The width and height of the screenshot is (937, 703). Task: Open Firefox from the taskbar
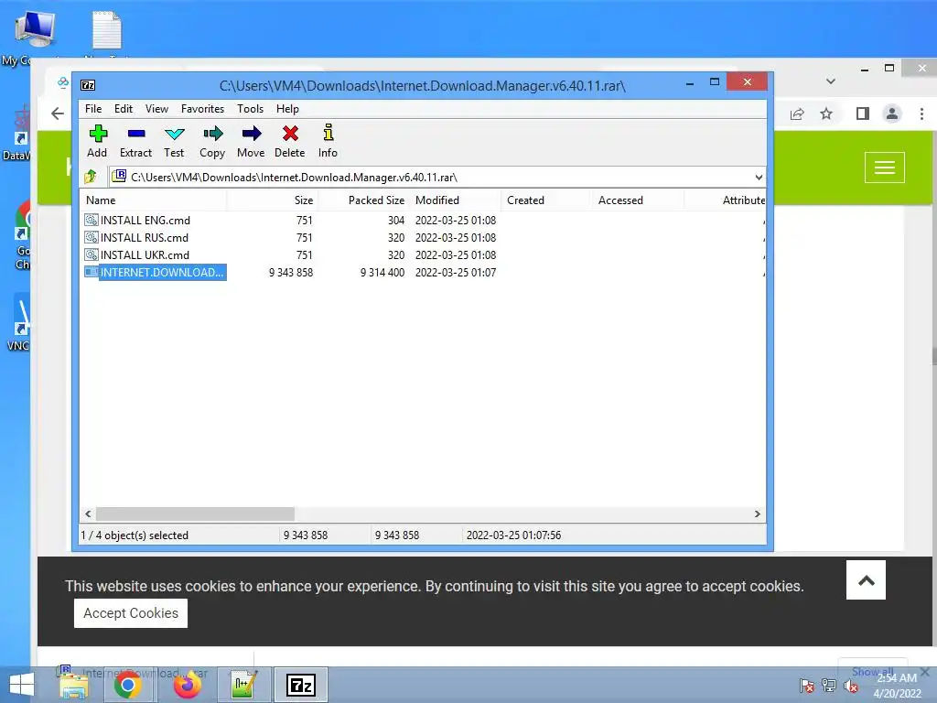pos(188,685)
